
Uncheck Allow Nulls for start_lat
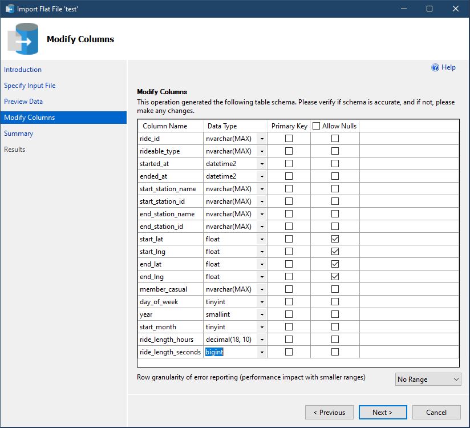click(335, 239)
